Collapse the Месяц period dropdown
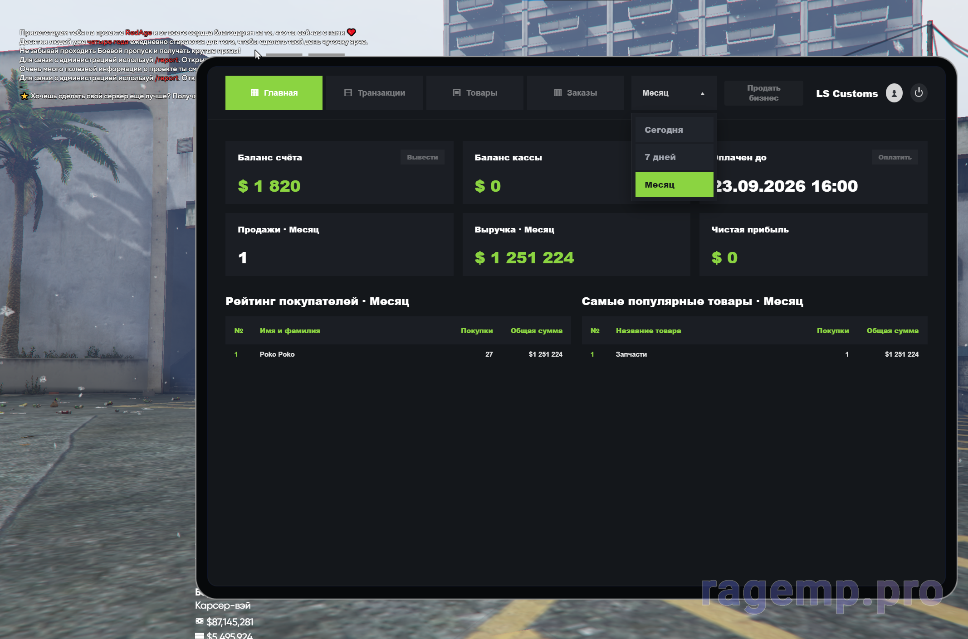968x639 pixels. tap(674, 93)
